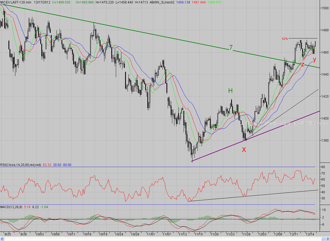Select the 10/24 date on time axis
Viewport: 330px width, 241px height.
[119, 234]
